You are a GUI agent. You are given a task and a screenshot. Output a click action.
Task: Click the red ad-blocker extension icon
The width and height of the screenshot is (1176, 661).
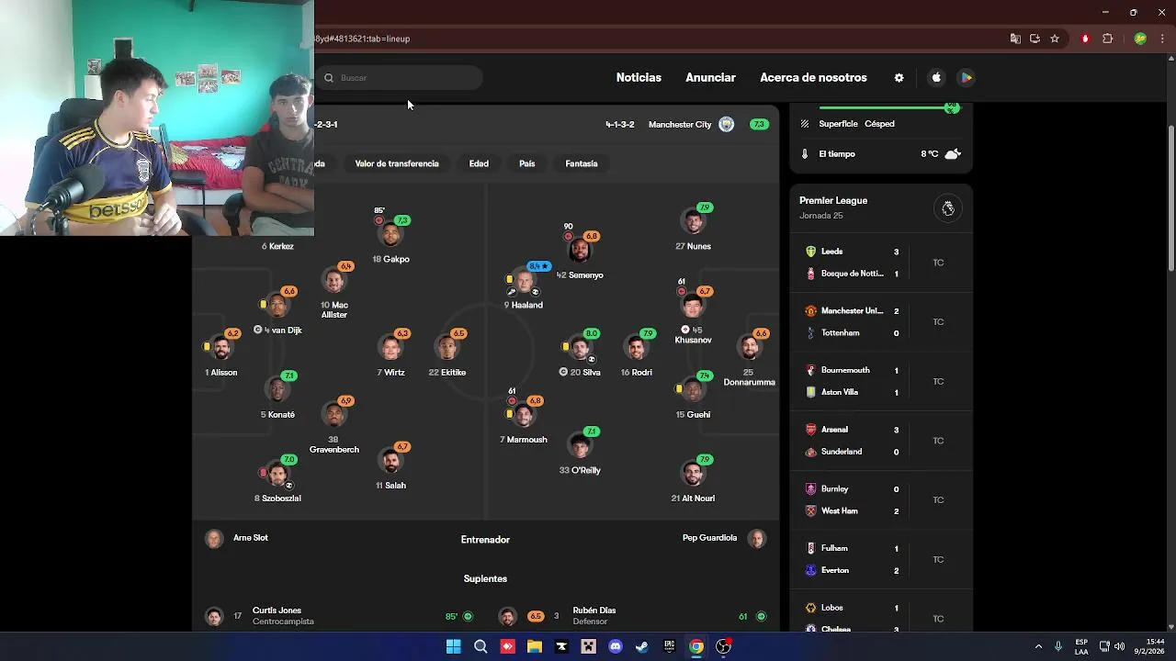click(x=1085, y=39)
